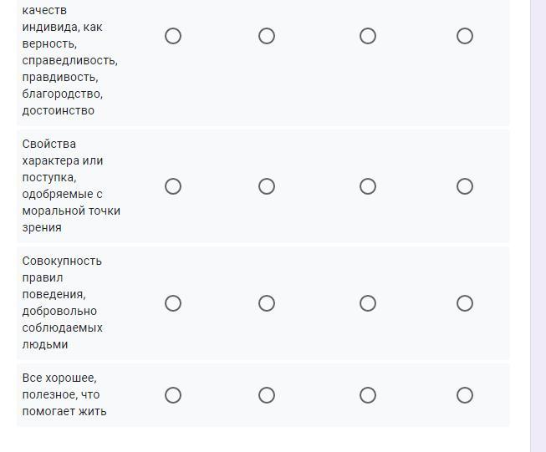This screenshot has width=546, height=452.
Task: Mark third column for «Совокупность правил поведения»
Action: coord(368,303)
